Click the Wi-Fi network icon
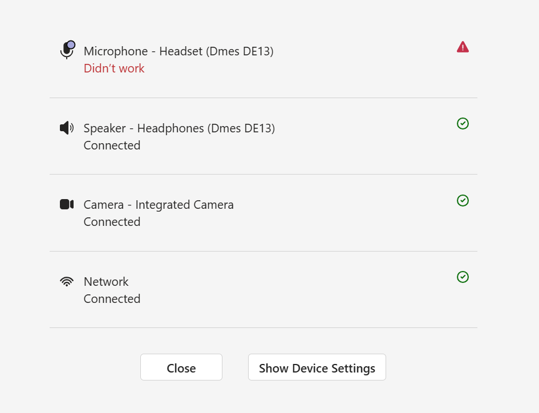 (x=67, y=281)
